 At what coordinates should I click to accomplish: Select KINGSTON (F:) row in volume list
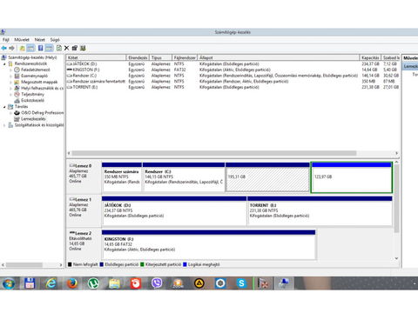[233, 70]
